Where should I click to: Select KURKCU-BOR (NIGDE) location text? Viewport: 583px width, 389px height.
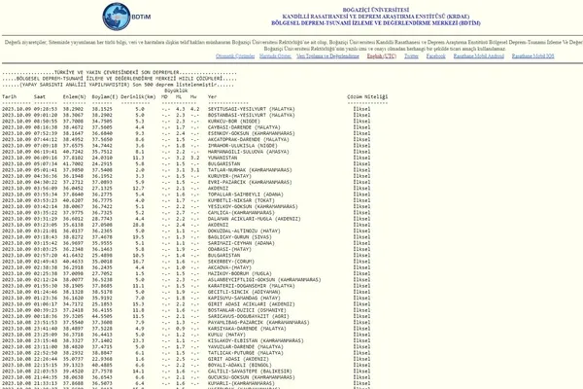click(x=234, y=122)
